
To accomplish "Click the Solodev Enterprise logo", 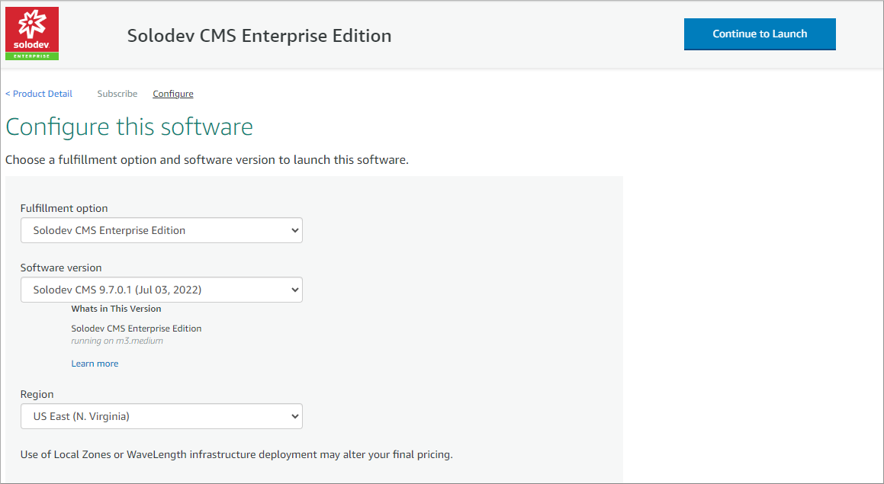I will click(32, 34).
